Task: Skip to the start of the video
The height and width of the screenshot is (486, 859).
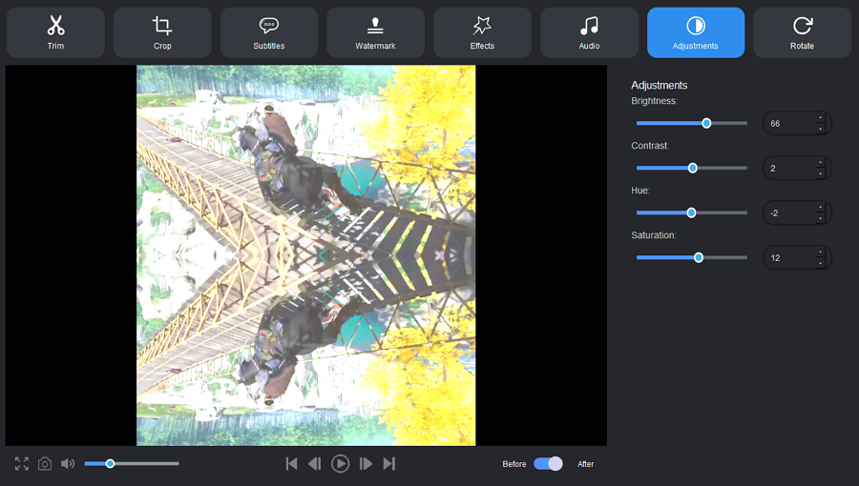Action: pyautogui.click(x=291, y=463)
